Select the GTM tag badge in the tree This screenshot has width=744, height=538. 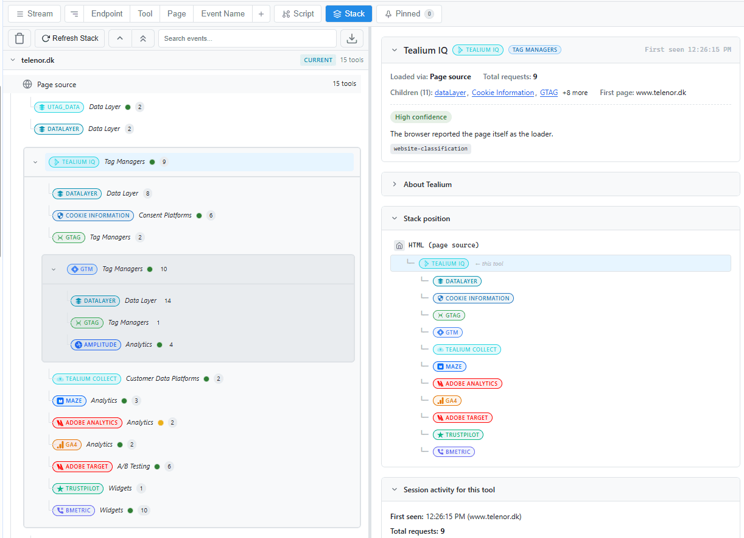coord(82,269)
